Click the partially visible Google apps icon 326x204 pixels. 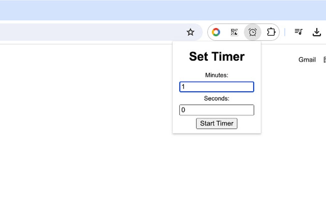(x=325, y=59)
